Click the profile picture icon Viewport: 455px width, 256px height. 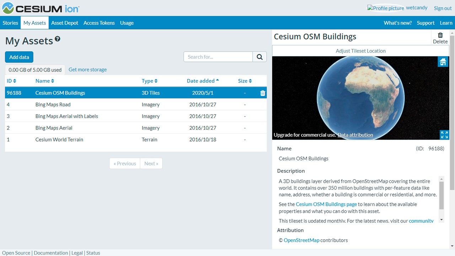386,8
